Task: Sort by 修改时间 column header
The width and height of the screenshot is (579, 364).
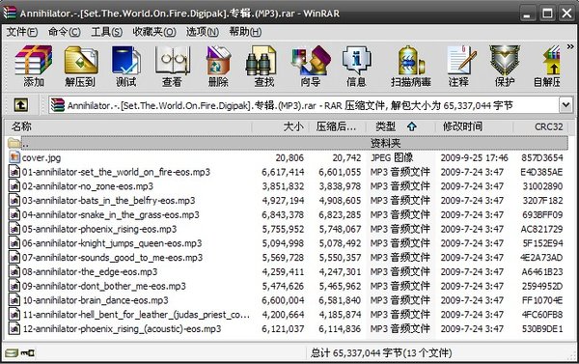Action: [x=474, y=126]
